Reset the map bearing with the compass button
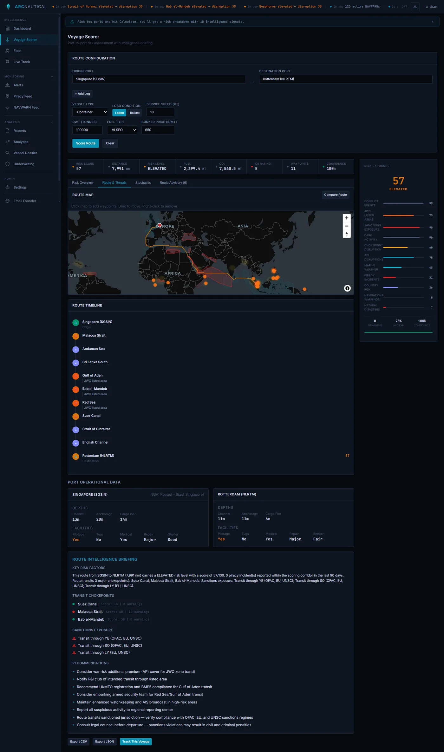This screenshot has height=752, width=444. click(x=347, y=234)
